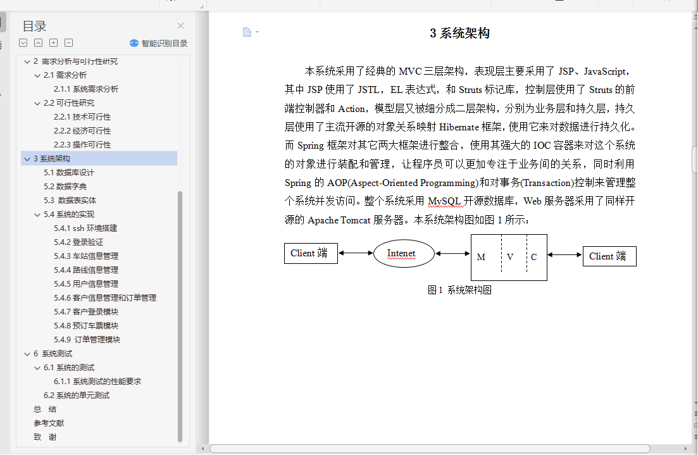Collapse the '2.1 需求分析' chevron

[37, 76]
